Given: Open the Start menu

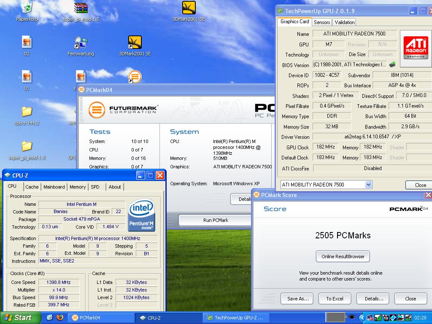Looking at the screenshot, I should click(x=21, y=318).
